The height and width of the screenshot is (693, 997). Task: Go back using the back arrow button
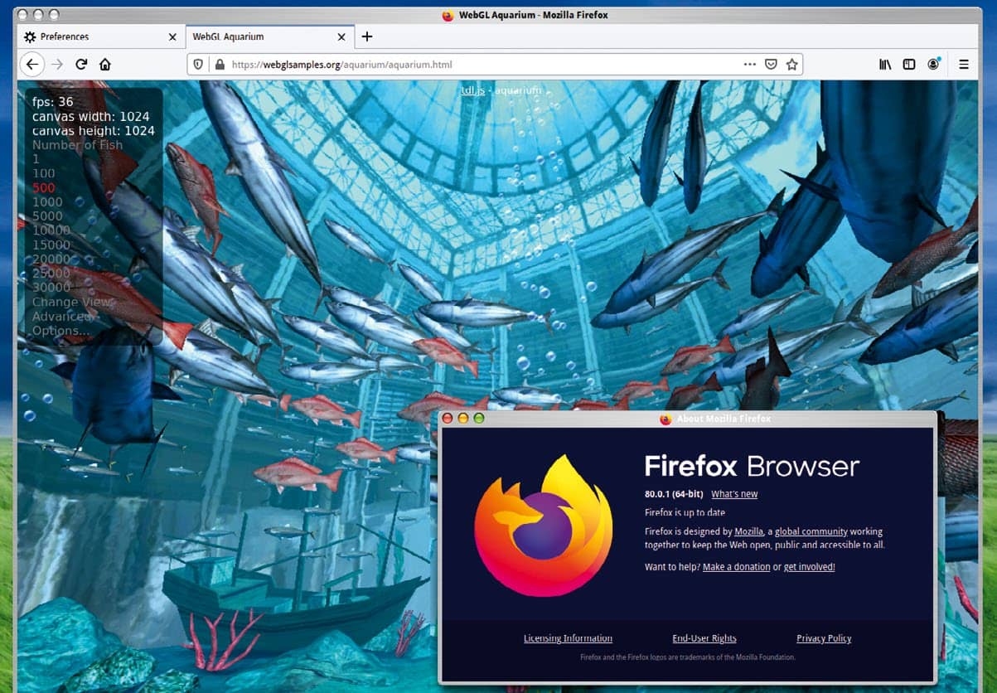[31, 64]
